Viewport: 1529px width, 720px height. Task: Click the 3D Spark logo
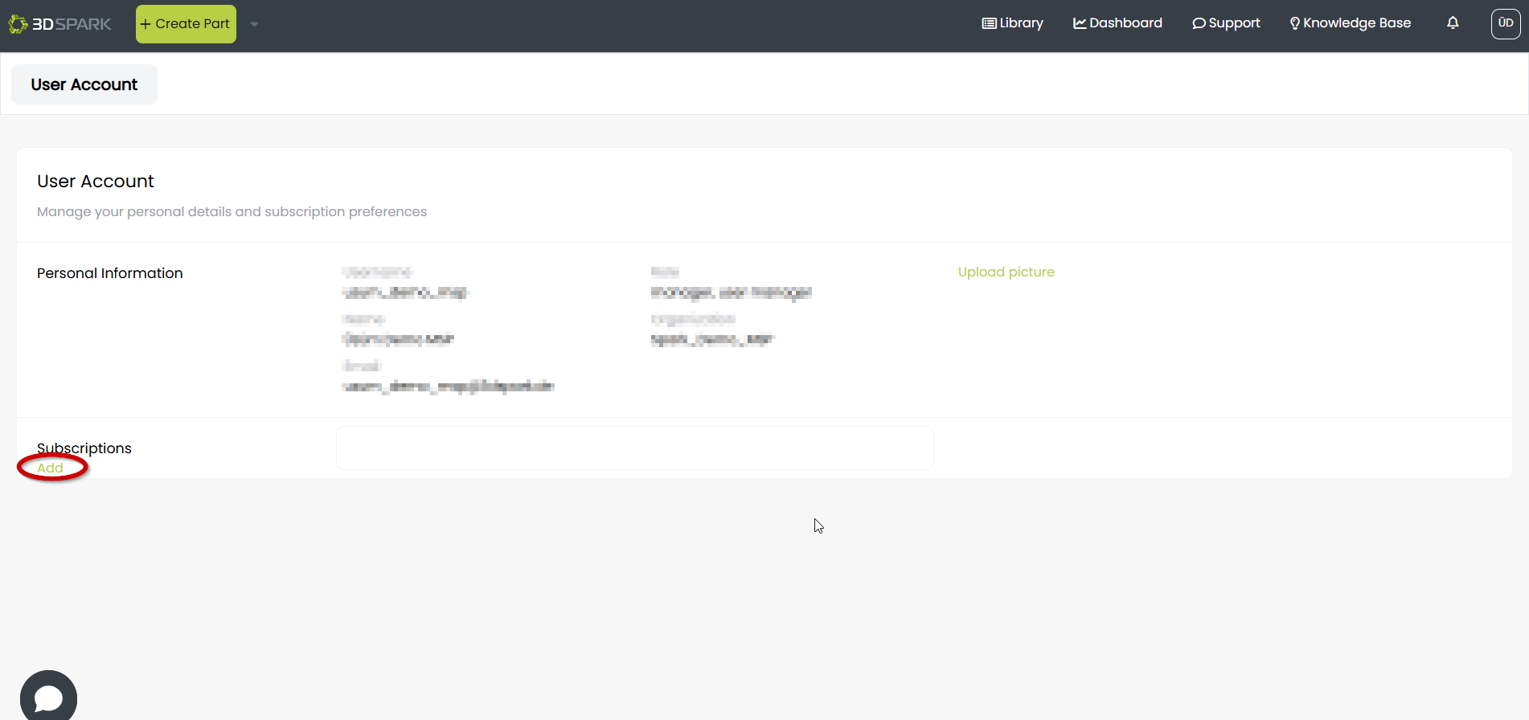point(59,24)
